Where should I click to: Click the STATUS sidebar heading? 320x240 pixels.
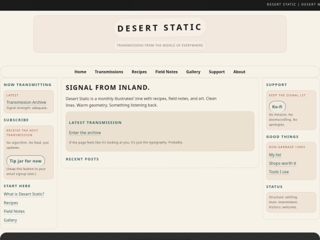(274, 187)
